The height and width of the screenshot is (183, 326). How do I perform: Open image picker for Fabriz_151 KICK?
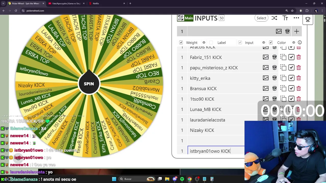[x=266, y=57]
